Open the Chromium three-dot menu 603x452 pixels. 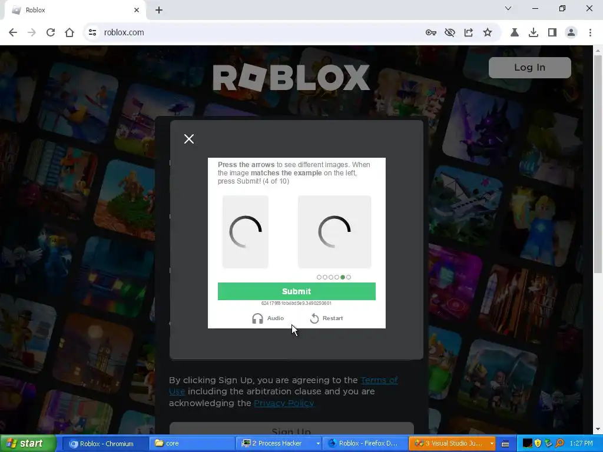[590, 33]
